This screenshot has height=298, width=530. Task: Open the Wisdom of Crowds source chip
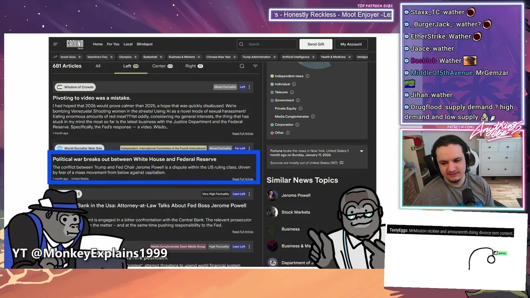(x=75, y=87)
